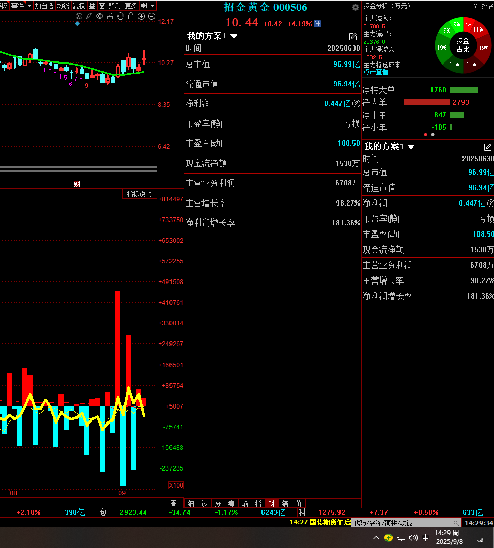The height and width of the screenshot is (548, 494).
Task: Expand 我的方案1 dropdown in middle panel
Action: [234, 36]
